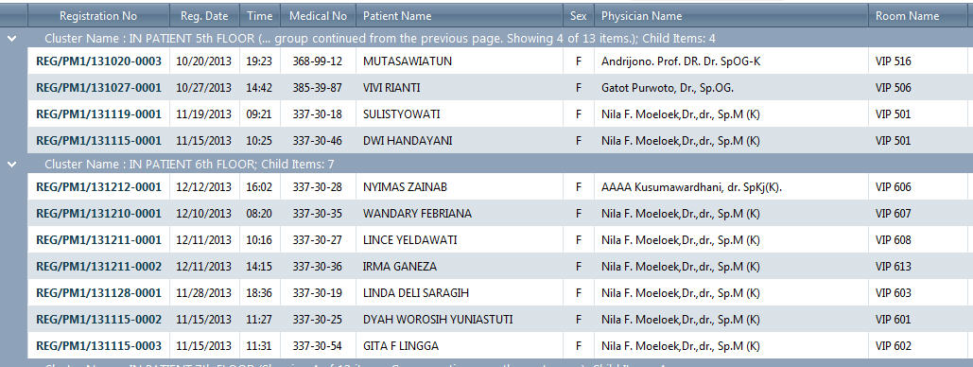Sort by Medical No column header
This screenshot has width=973, height=367.
318,15
